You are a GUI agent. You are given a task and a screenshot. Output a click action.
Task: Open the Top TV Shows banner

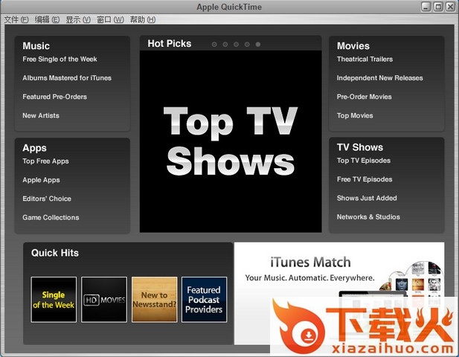click(x=231, y=141)
